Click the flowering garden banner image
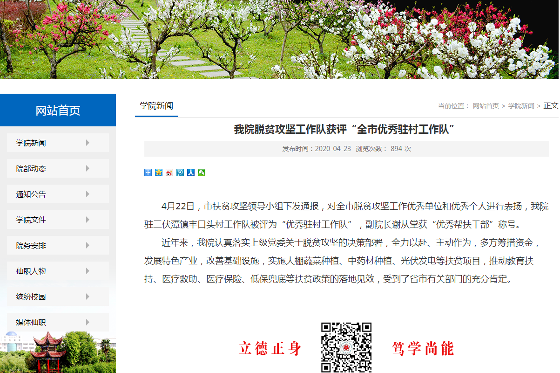The image size is (560, 373). point(279,39)
